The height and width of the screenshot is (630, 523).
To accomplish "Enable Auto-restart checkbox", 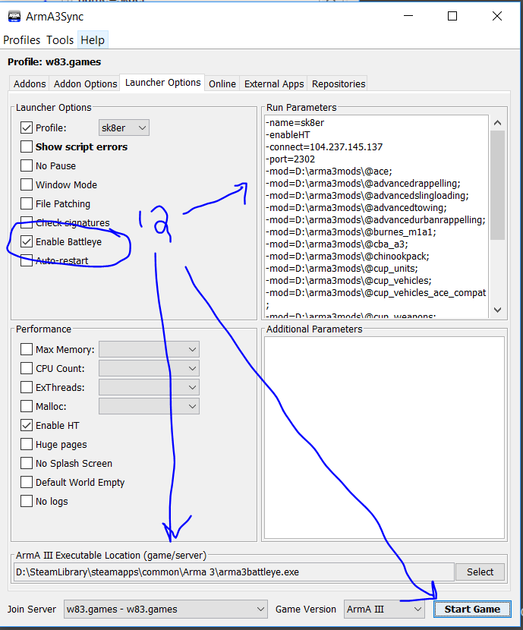I will click(27, 260).
